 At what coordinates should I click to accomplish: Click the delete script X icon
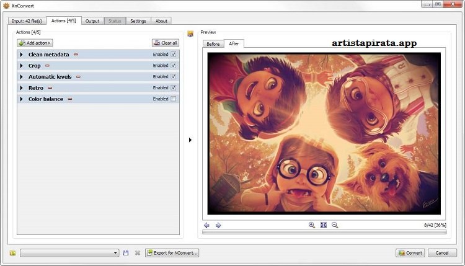137,253
